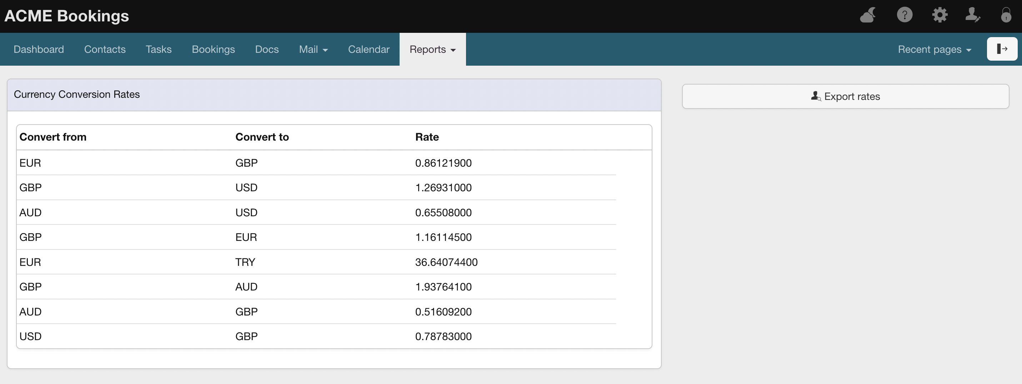Go to the Dashboard tab
This screenshot has width=1022, height=384.
[x=39, y=49]
